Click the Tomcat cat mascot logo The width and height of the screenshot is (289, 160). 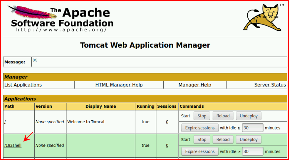tap(264, 17)
